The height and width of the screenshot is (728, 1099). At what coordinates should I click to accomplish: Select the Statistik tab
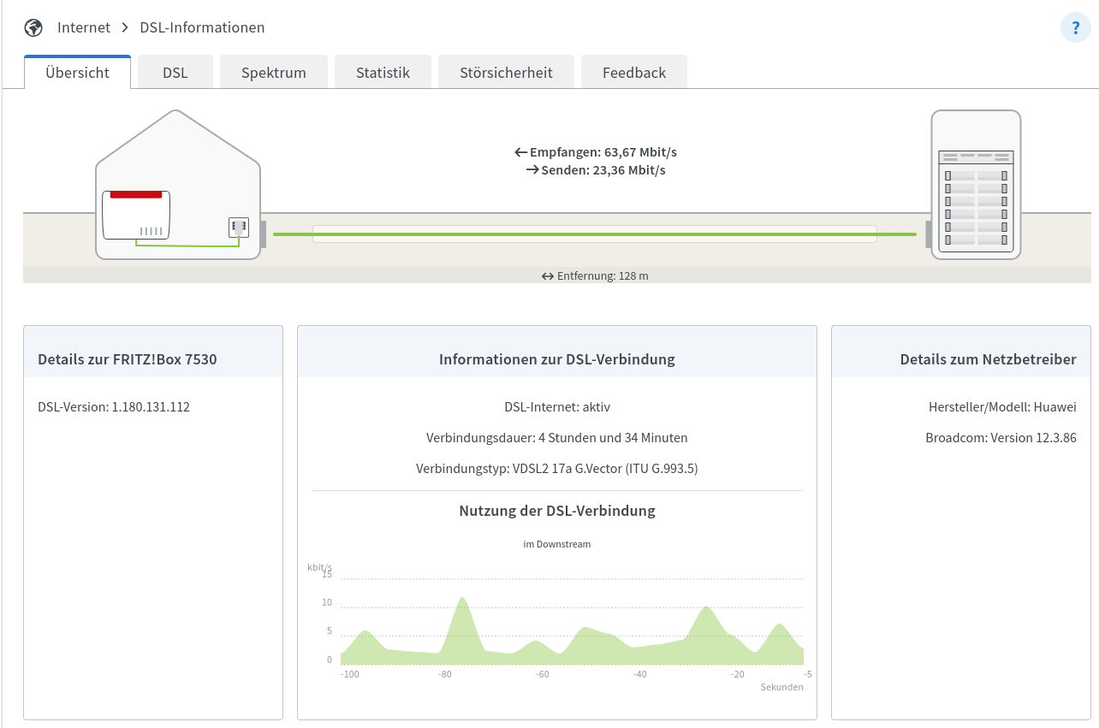[x=383, y=73]
